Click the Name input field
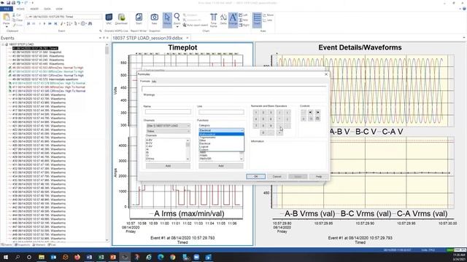This screenshot has height=262, width=467. [168, 111]
